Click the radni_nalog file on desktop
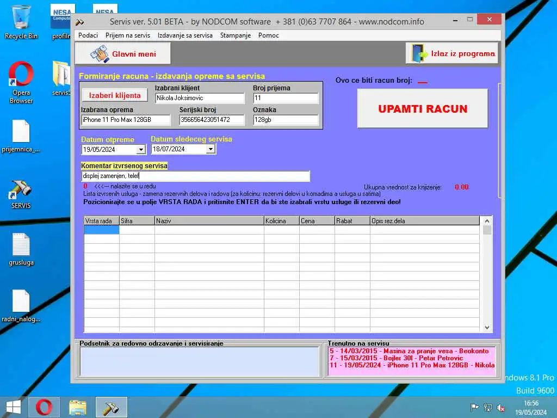557x418 pixels. click(x=21, y=306)
